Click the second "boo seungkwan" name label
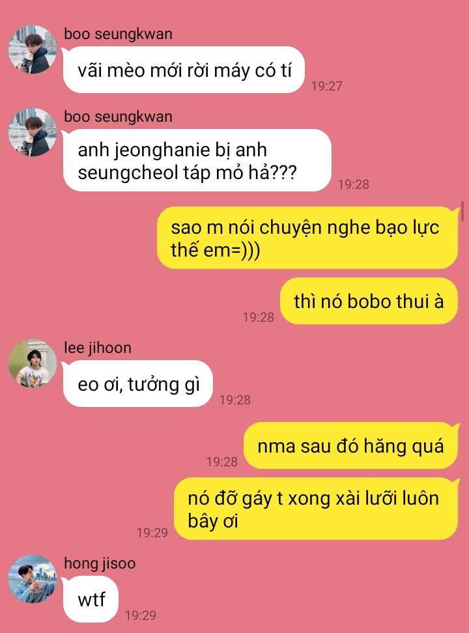Screen dimensions: 469x633 [x=119, y=117]
